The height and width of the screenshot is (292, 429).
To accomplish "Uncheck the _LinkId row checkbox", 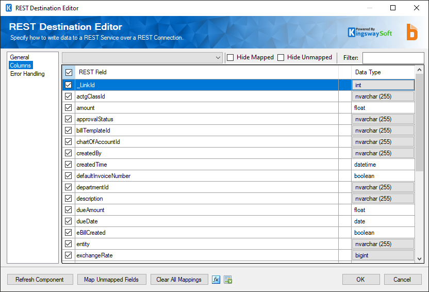I will pyautogui.click(x=69, y=85).
